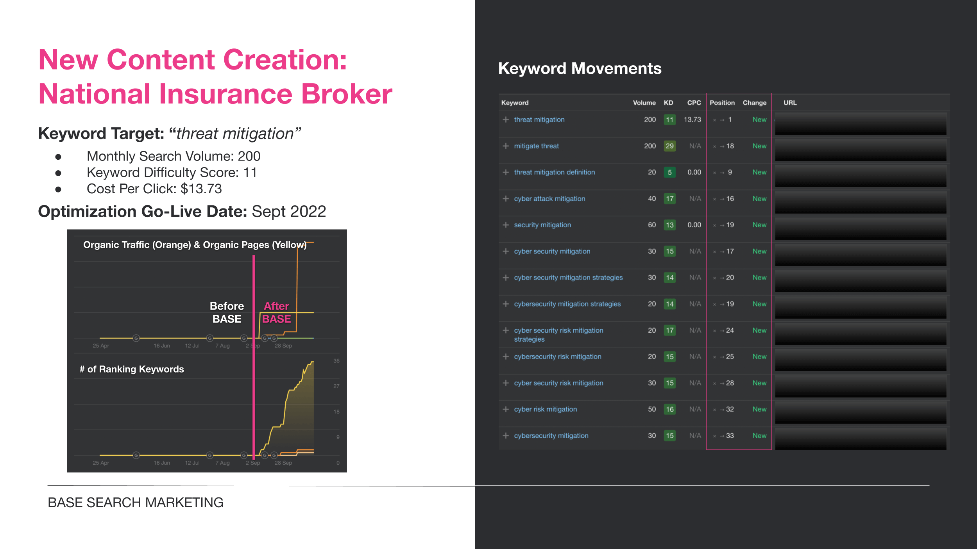Screen dimensions: 977x549
Task: Click the redacted URL cell for mitigate threat
Action: click(861, 150)
